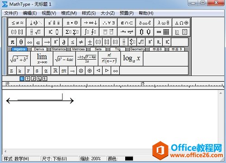
Task: Insert the n!/r!(n−r)! combination expression
Action: tap(109, 59)
